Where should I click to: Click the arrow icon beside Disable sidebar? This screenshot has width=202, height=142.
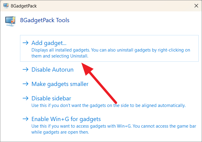25,98
